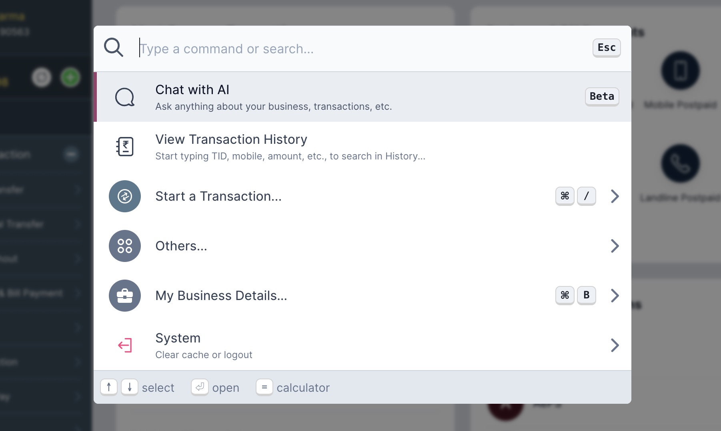The image size is (721, 431).
Task: Click the Landline Postpaid telephone icon
Action: 680,163
